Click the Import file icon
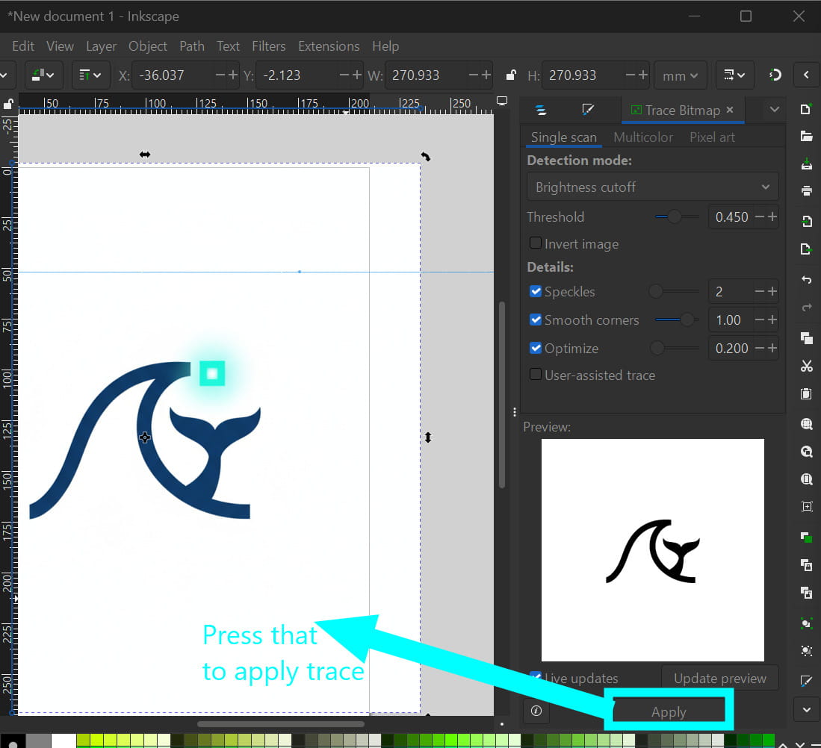The image size is (821, 748). 806,221
